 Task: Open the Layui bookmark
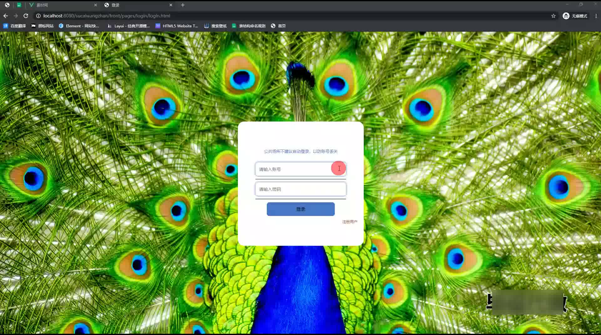click(129, 26)
